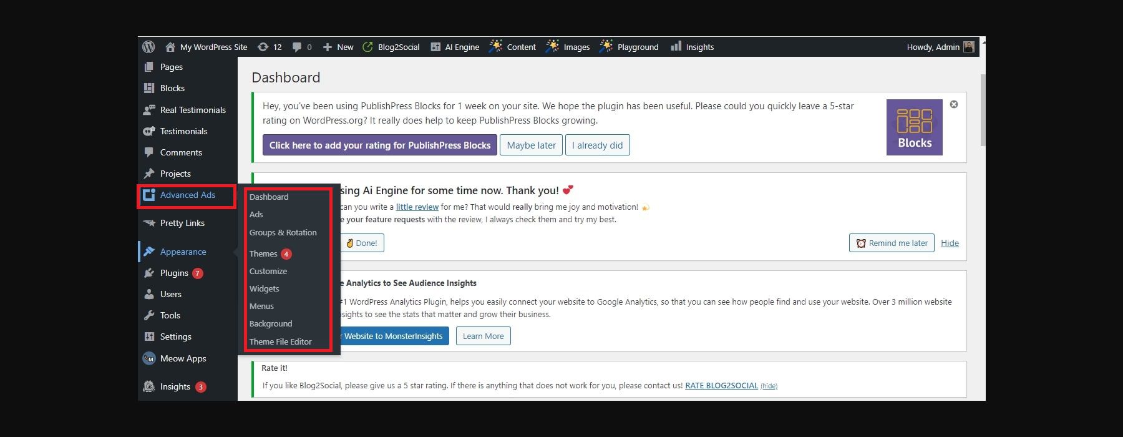Dismiss the PublishPress Blocks rating notice
This screenshot has height=437, width=1123.
[x=954, y=104]
